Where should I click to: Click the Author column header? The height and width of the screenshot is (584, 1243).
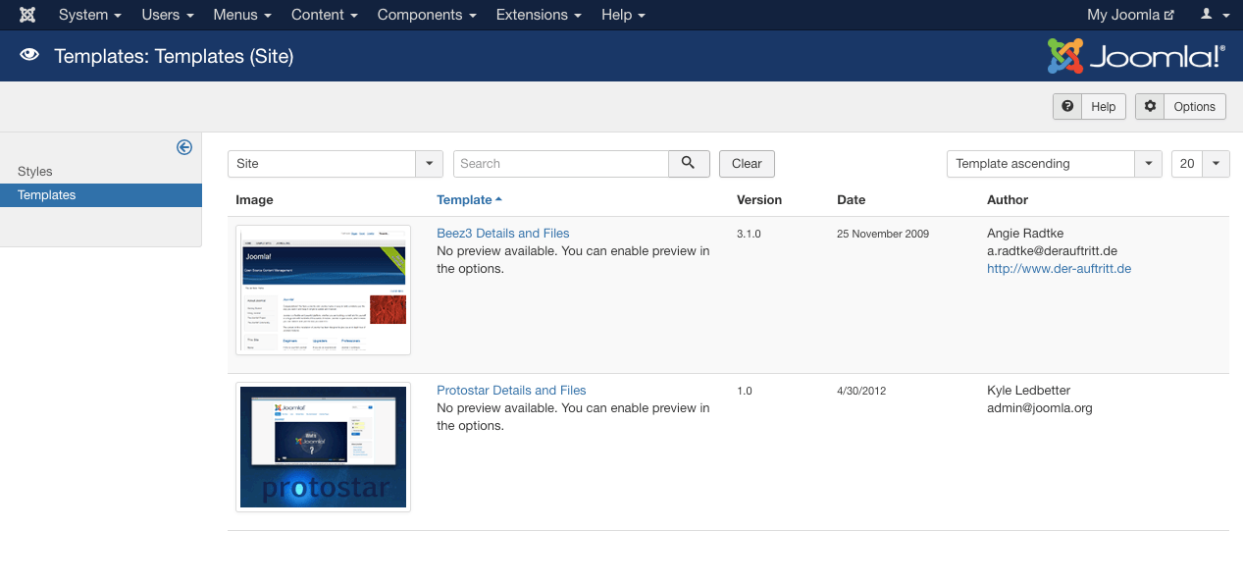1008,200
